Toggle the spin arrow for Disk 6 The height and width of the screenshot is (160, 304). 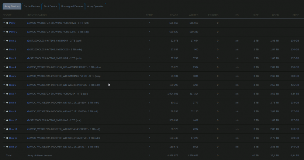4,85
